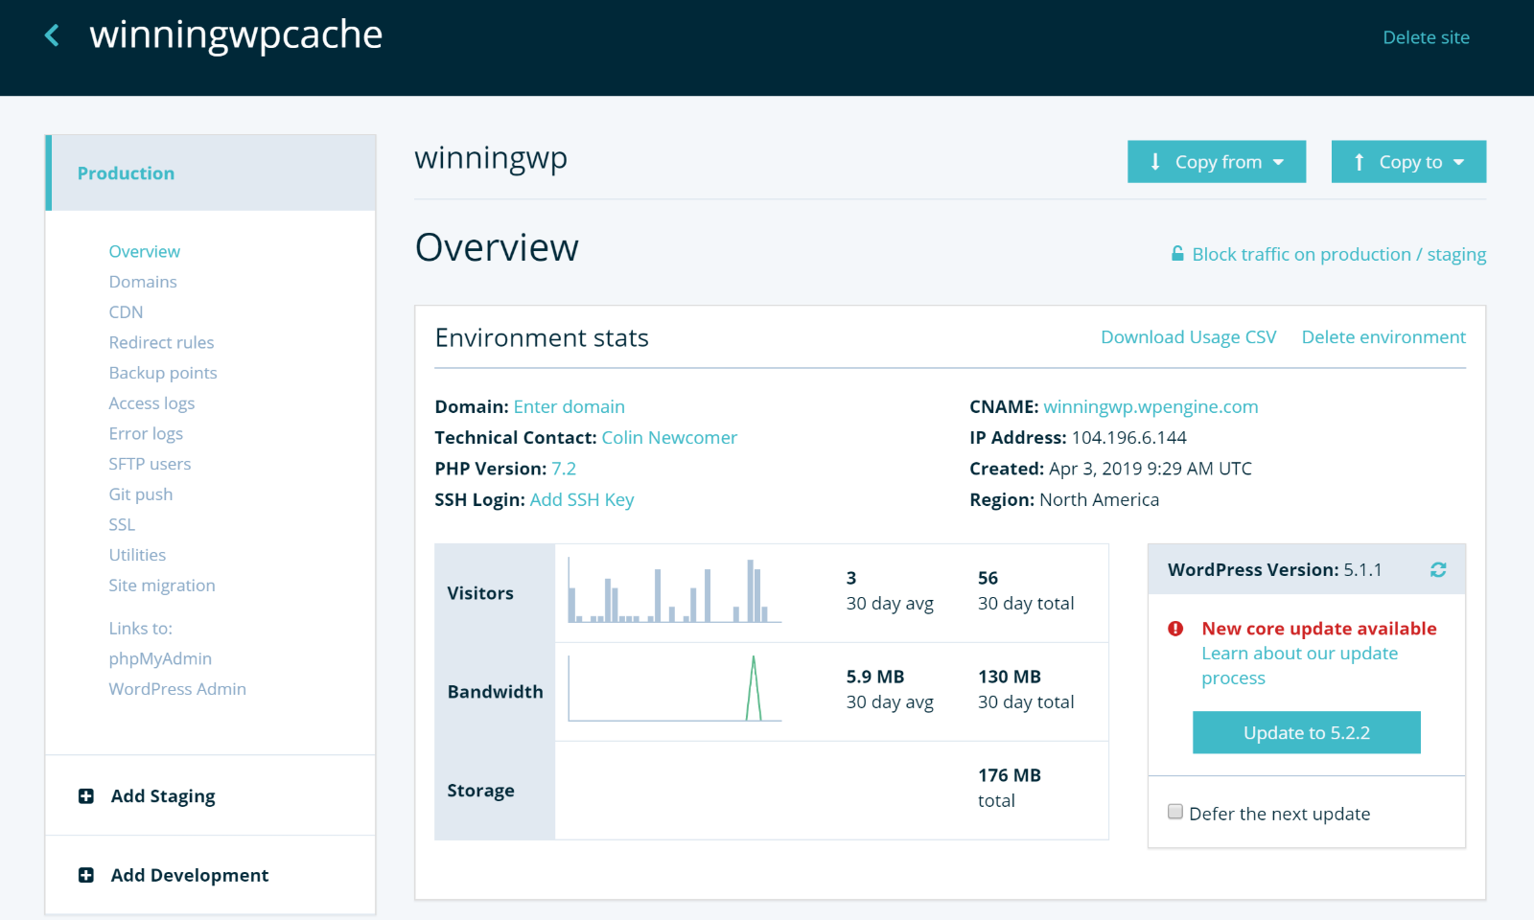This screenshot has width=1534, height=920.
Task: Click Download Usage CSV
Action: coord(1188,337)
